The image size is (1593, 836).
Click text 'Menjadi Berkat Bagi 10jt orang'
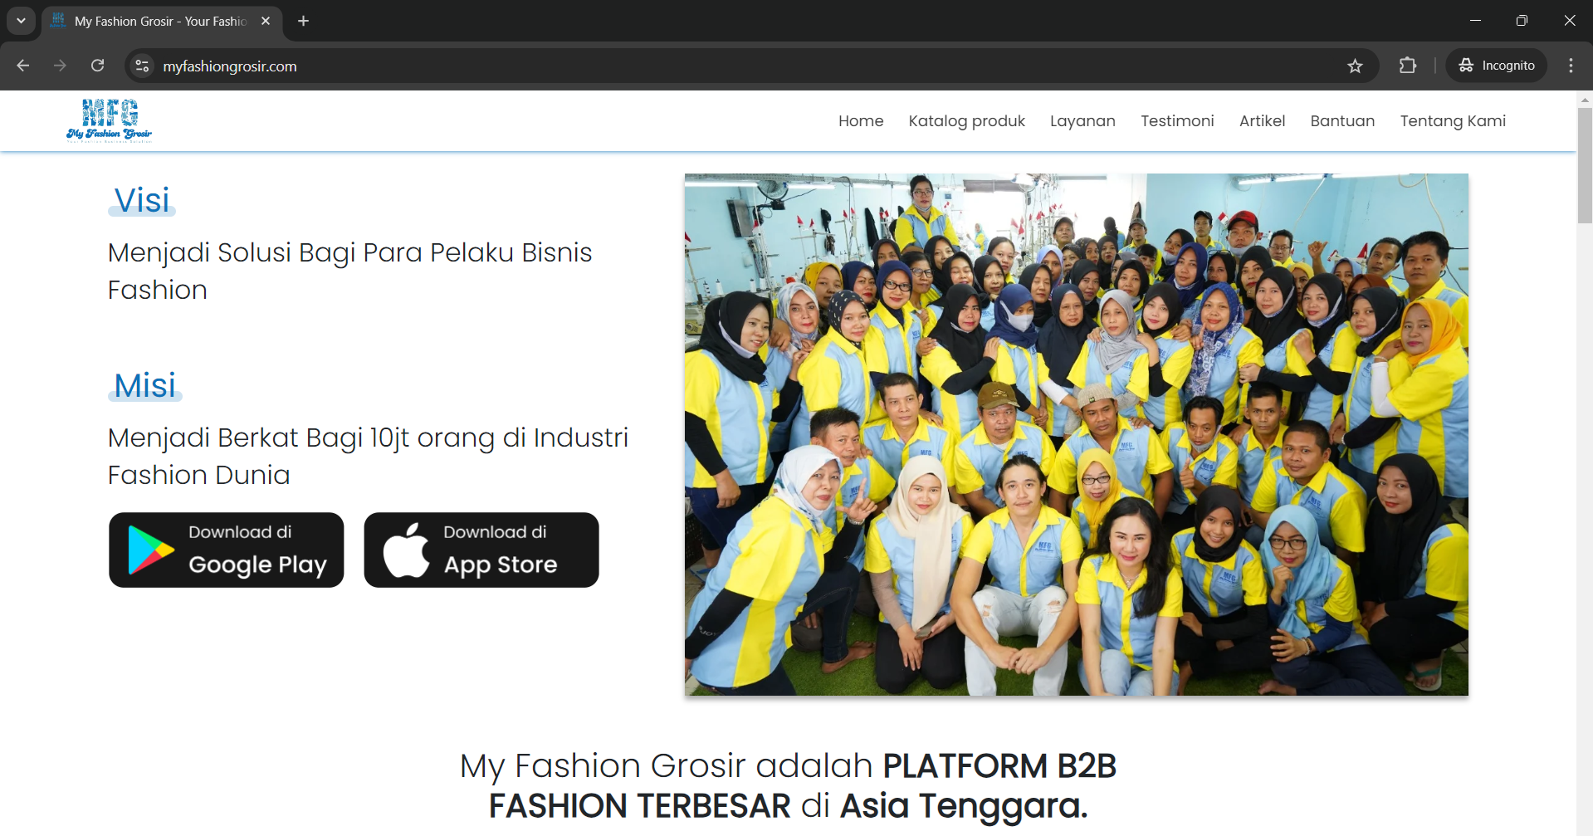[301, 438]
